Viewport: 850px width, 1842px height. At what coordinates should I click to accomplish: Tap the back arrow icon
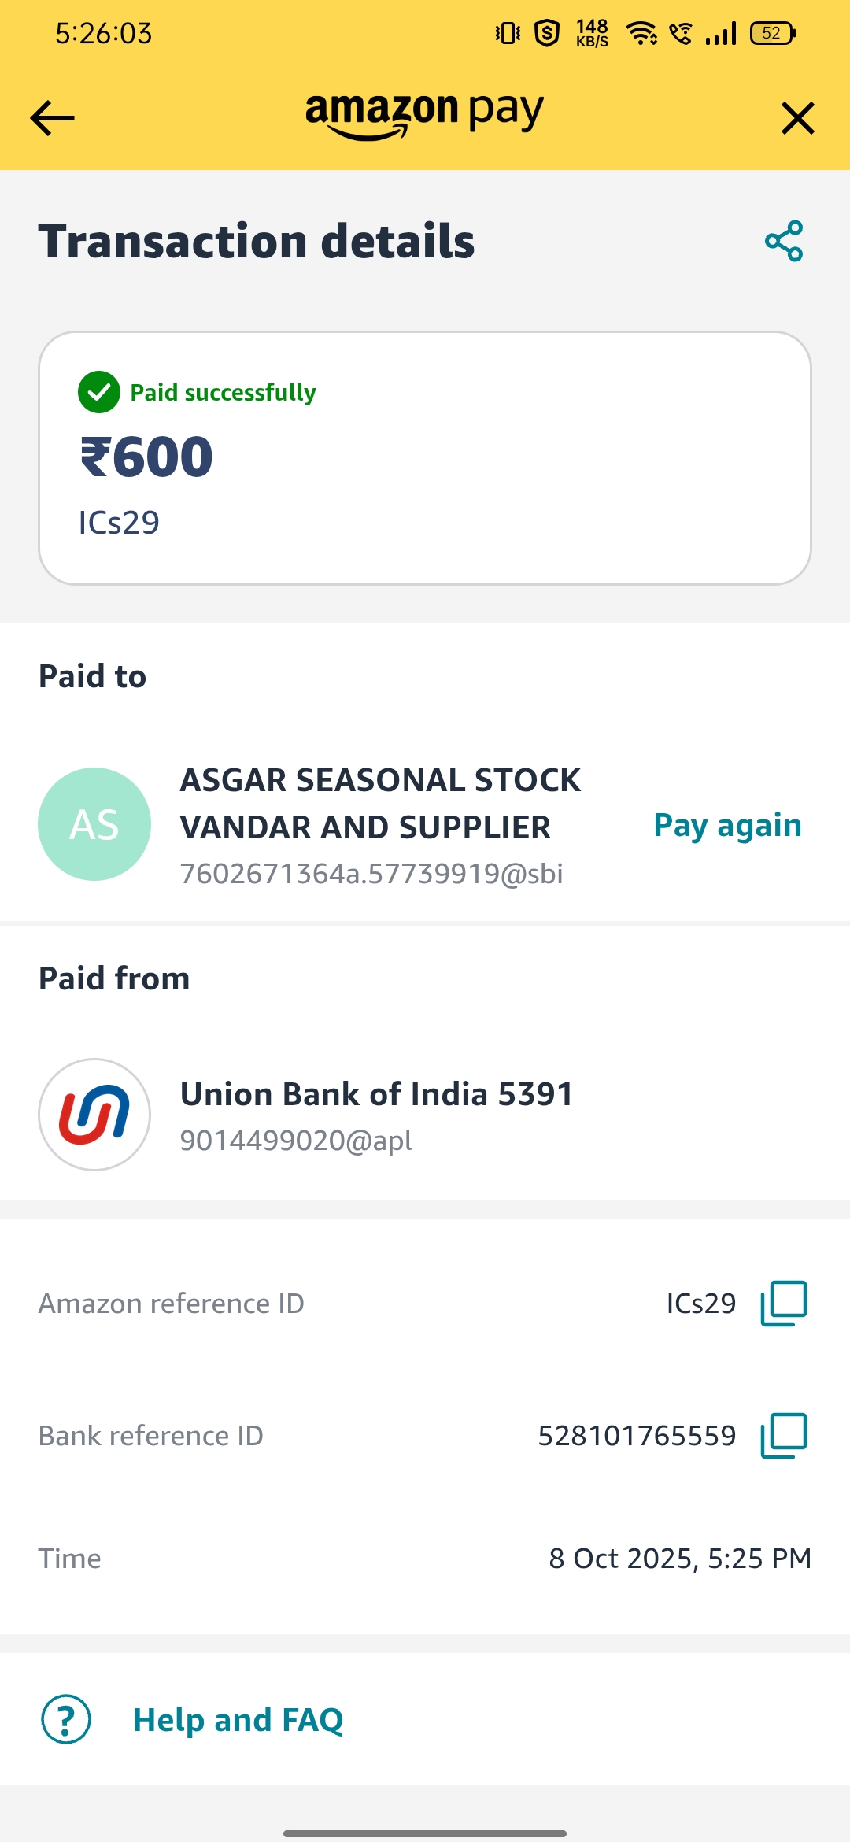52,118
